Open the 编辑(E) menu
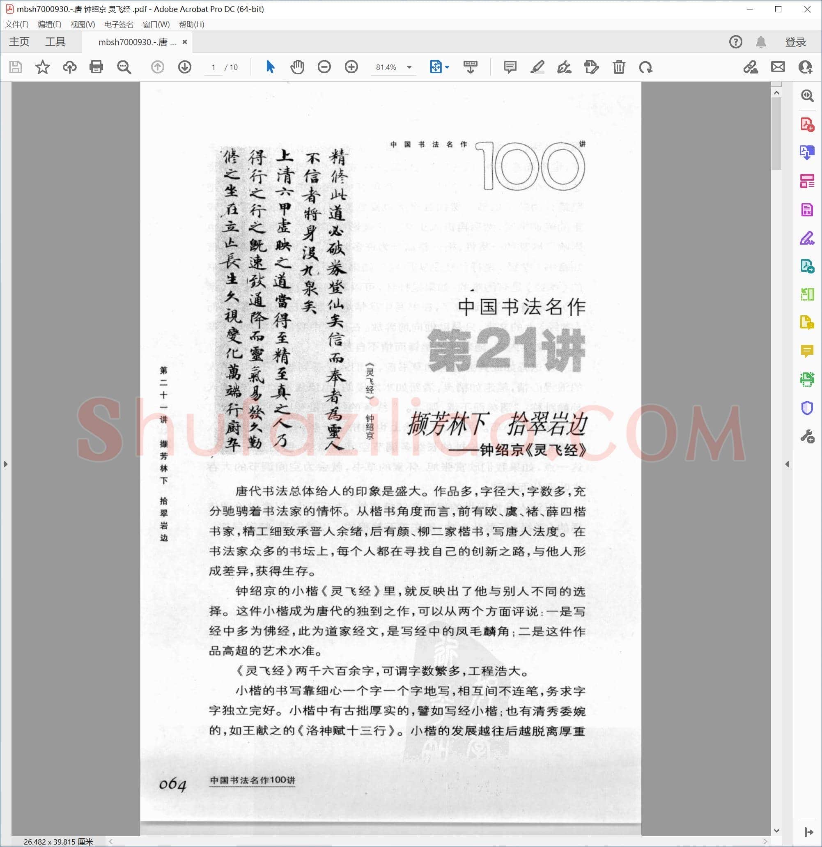Image resolution: width=822 pixels, height=847 pixels. tap(49, 24)
